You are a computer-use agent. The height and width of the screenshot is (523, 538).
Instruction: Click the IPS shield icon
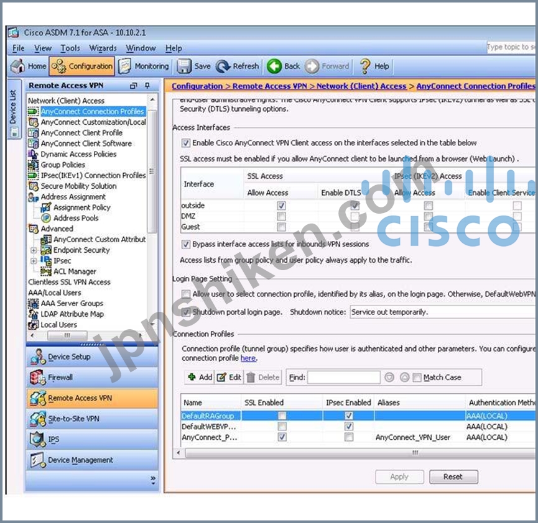(38, 439)
